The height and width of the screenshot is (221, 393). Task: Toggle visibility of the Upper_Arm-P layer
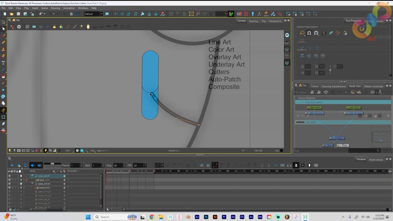tap(10, 176)
